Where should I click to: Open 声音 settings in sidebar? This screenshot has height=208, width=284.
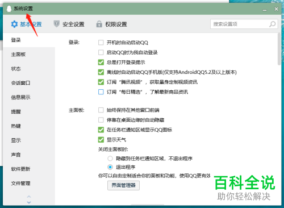(x=29, y=155)
